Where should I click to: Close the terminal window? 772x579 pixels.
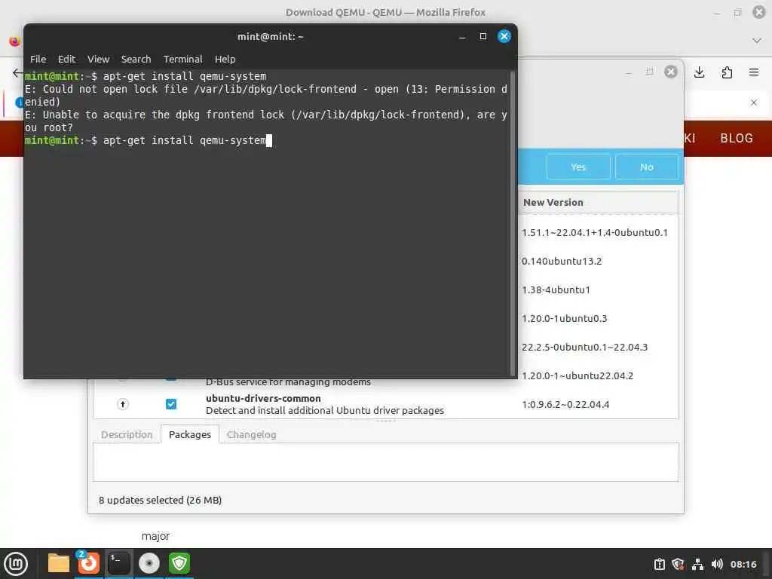(504, 36)
